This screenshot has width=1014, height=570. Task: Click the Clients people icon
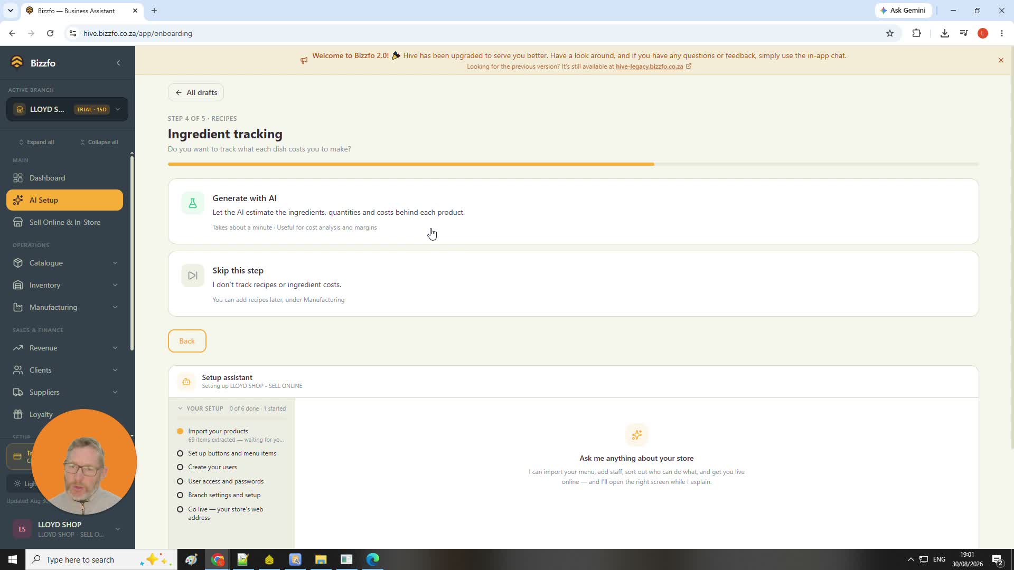18,370
